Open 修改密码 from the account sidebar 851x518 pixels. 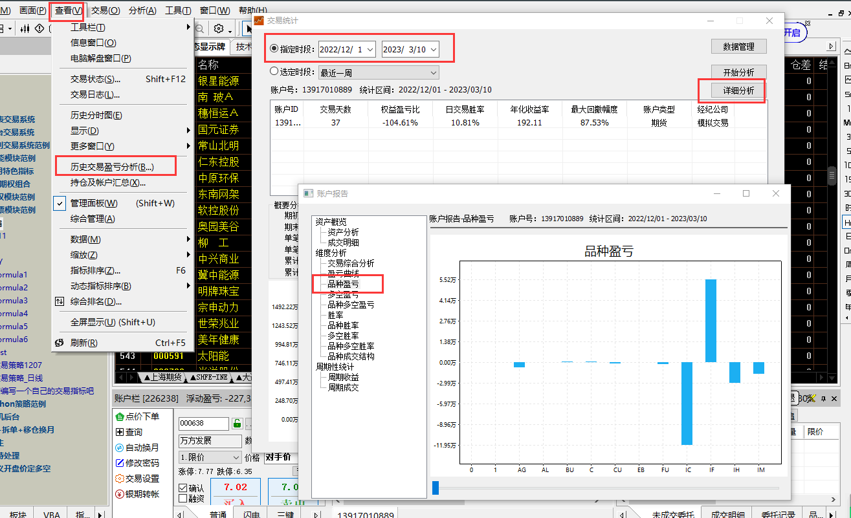tap(120, 463)
